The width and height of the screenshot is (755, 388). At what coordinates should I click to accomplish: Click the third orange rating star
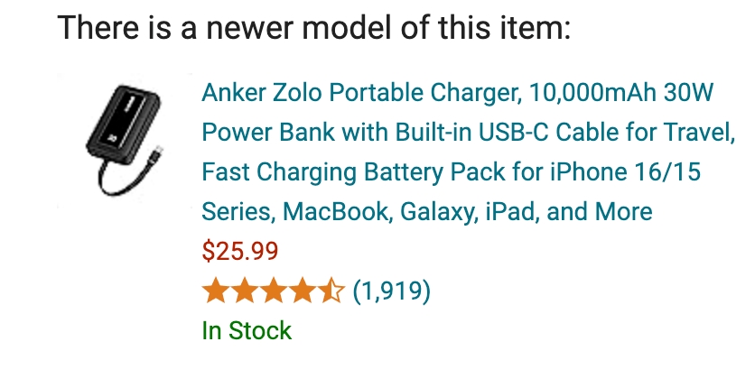pos(274,291)
